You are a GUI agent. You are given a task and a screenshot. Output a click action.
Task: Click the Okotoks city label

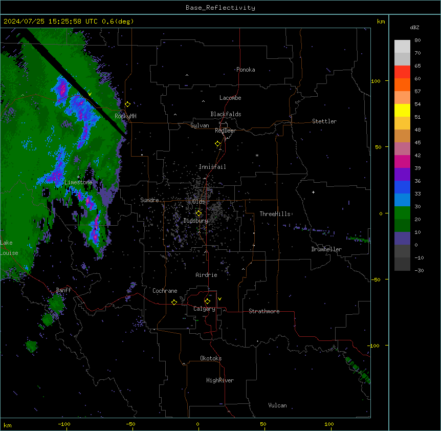coord(211,358)
